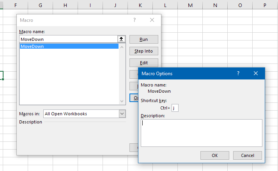Cancel the Macro Options dialog
The height and width of the screenshot is (171, 278).
coord(248,155)
